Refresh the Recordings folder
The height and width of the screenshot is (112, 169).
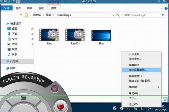117,15
